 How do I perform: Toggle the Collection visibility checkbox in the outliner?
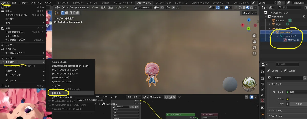pyautogui.click(x=304, y=17)
